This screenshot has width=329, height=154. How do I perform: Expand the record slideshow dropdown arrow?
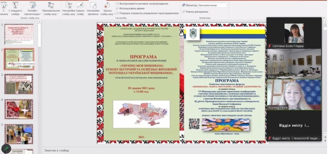pyautogui.click(x=113, y=14)
